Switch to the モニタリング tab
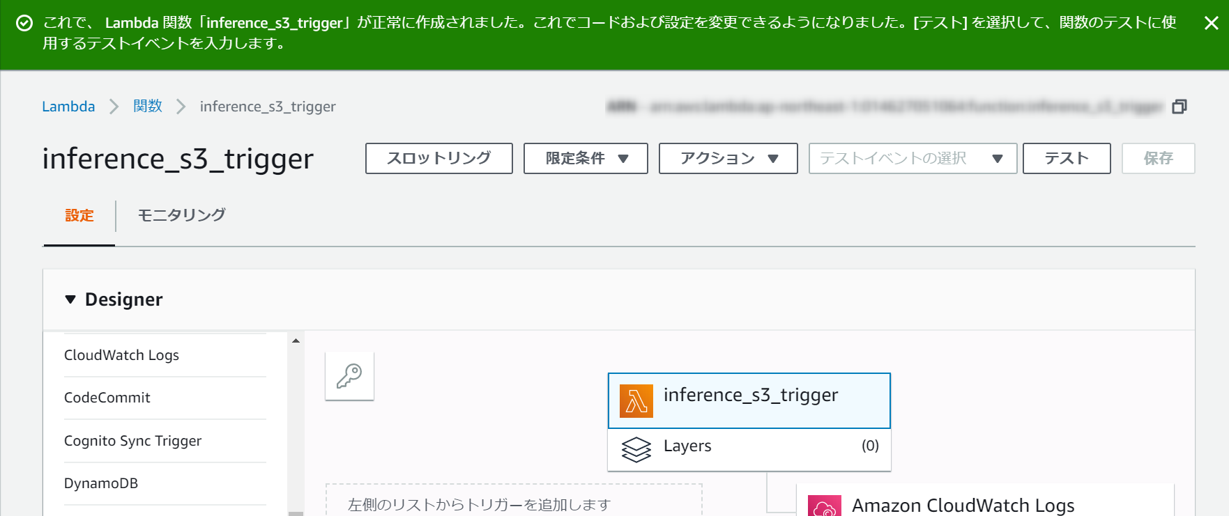The width and height of the screenshot is (1229, 516). pos(182,215)
